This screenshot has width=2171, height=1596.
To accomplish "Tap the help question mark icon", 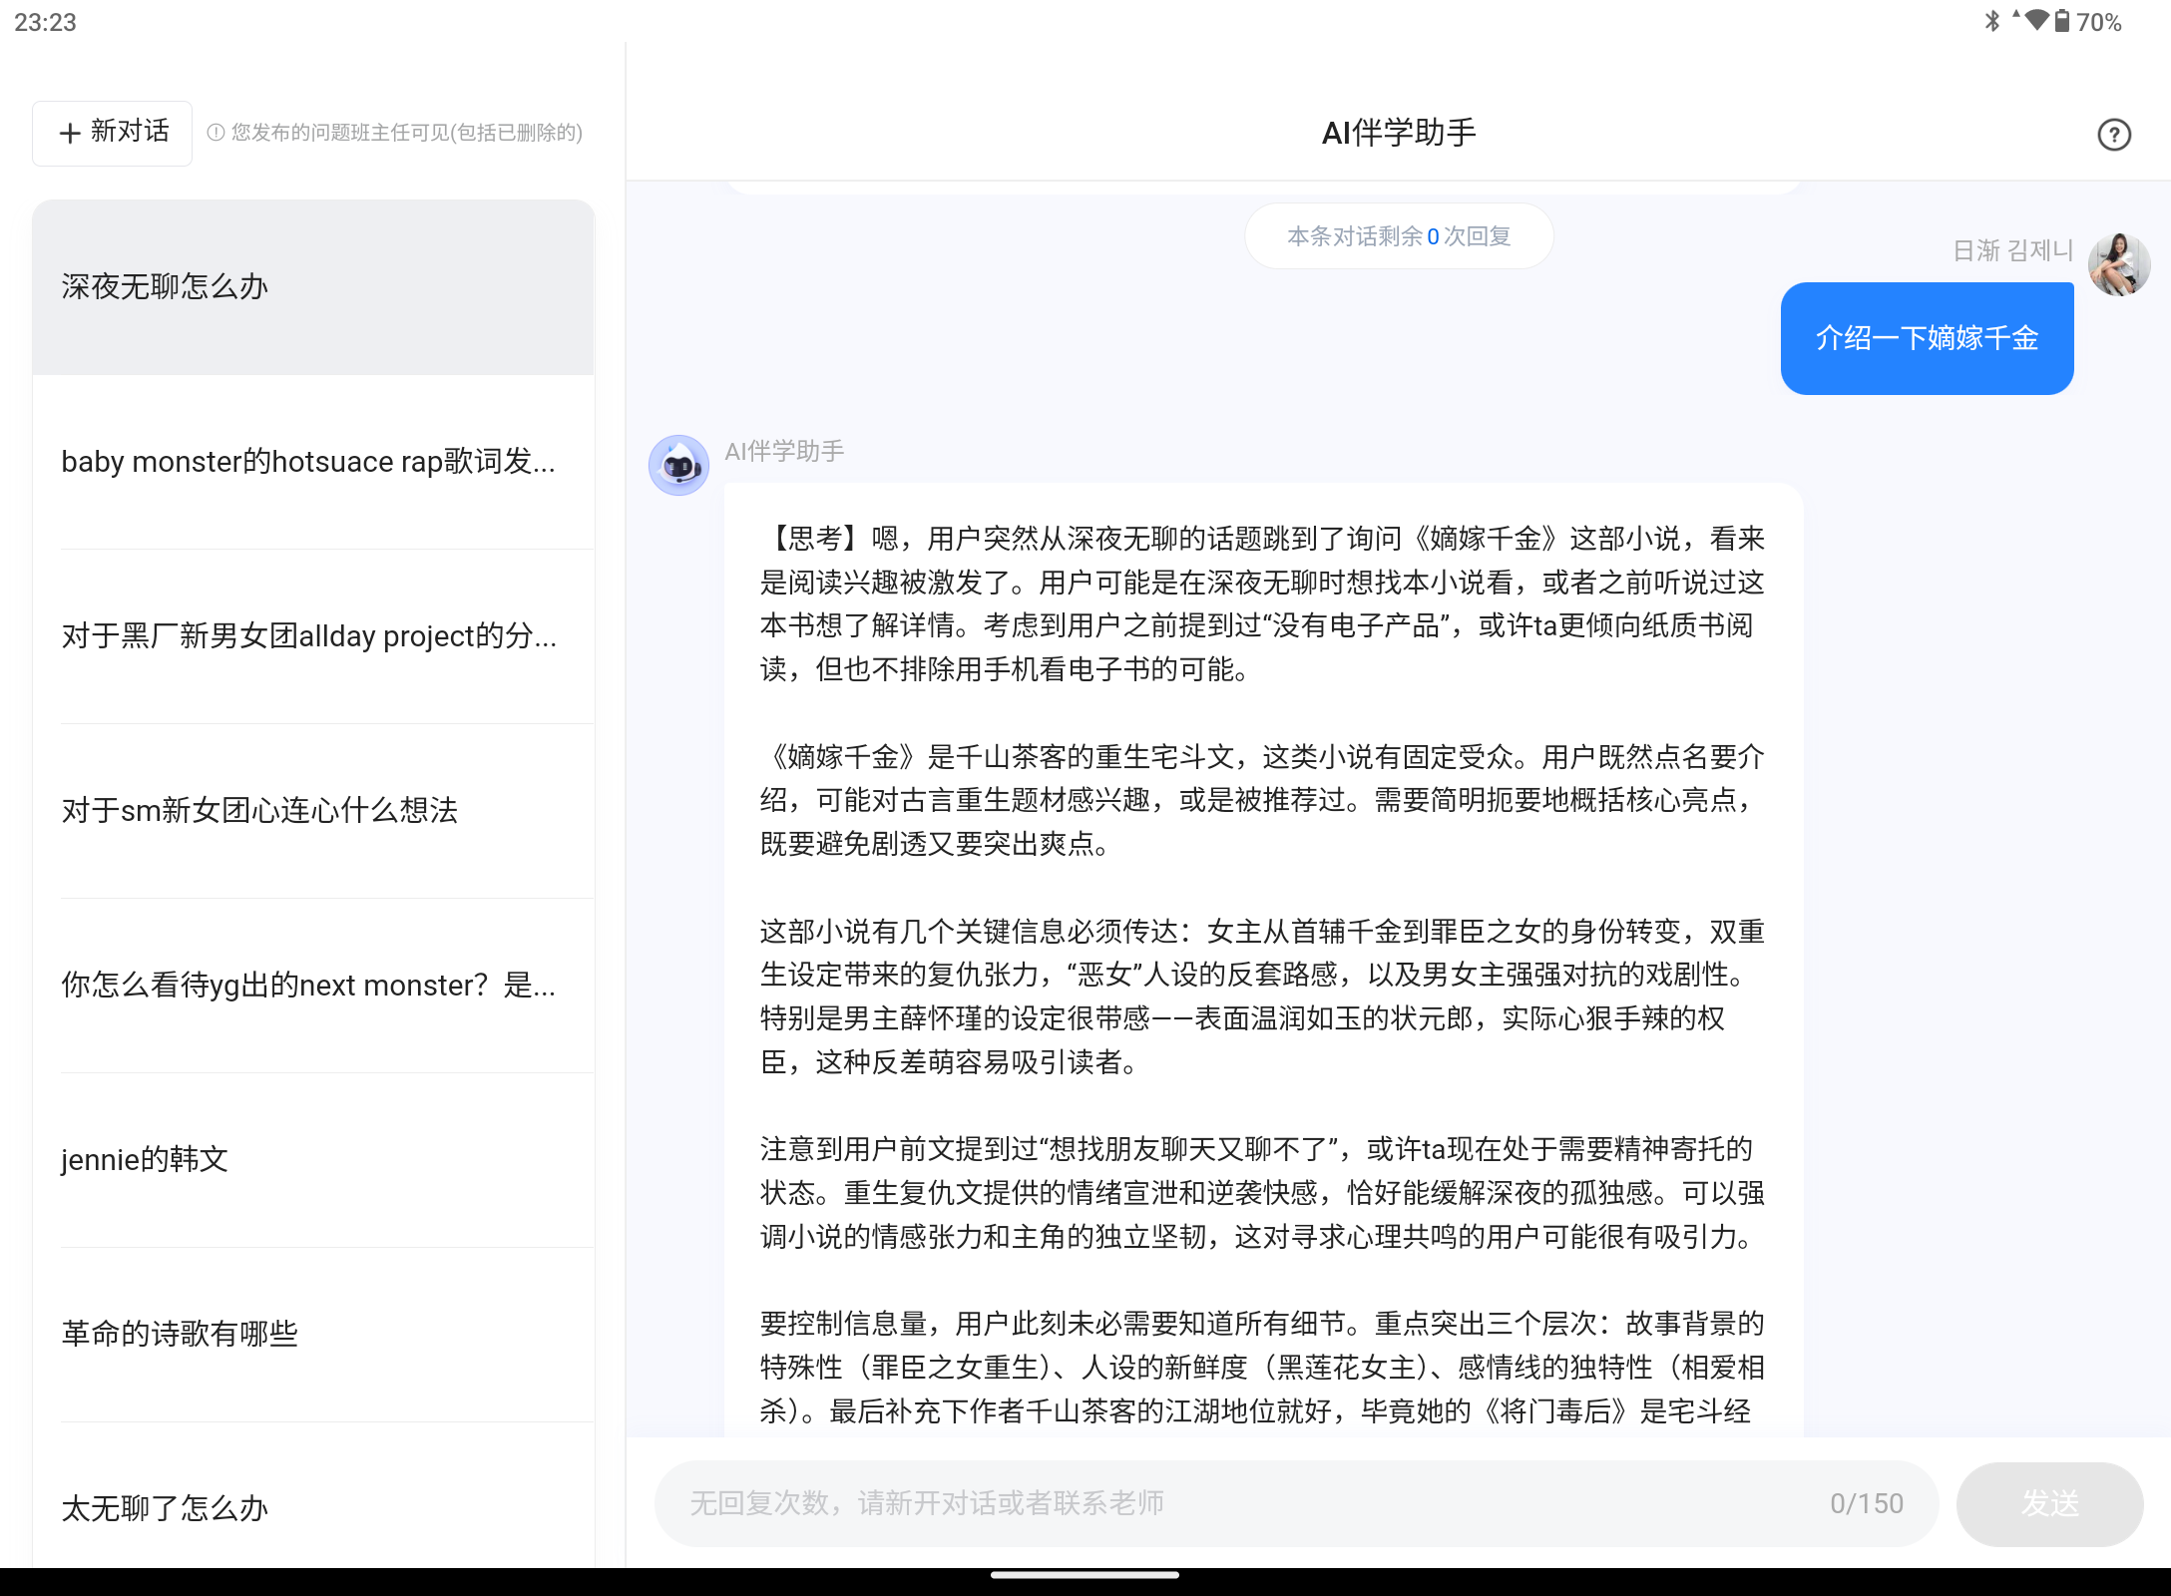I will click(2113, 135).
